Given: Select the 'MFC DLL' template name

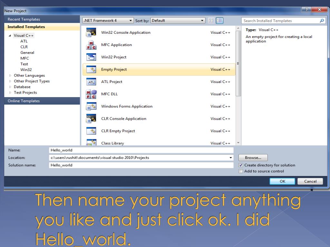Looking at the screenshot, I should click(109, 94).
